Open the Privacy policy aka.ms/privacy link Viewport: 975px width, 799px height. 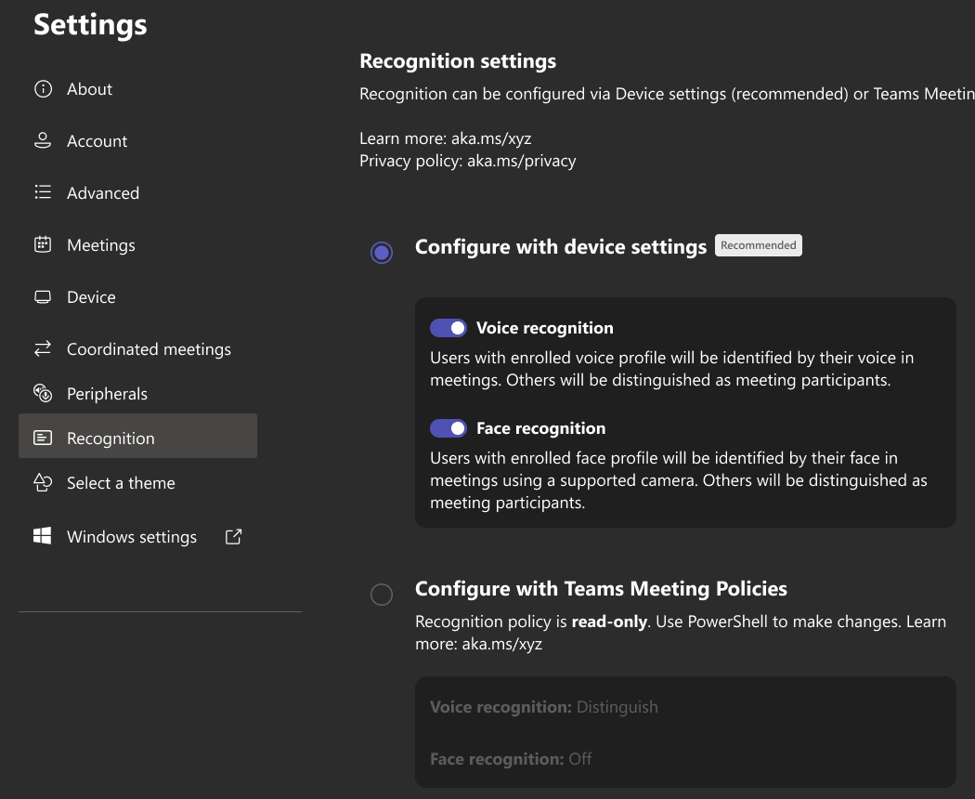click(521, 161)
